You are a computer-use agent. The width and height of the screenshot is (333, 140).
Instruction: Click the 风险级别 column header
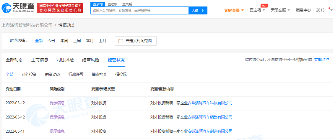[x=57, y=89]
